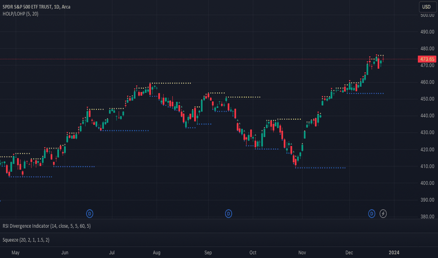This screenshot has width=438, height=258.
Task: Select the Squeeze (20, 2, 1, 1.5, 2) label
Action: (26, 240)
